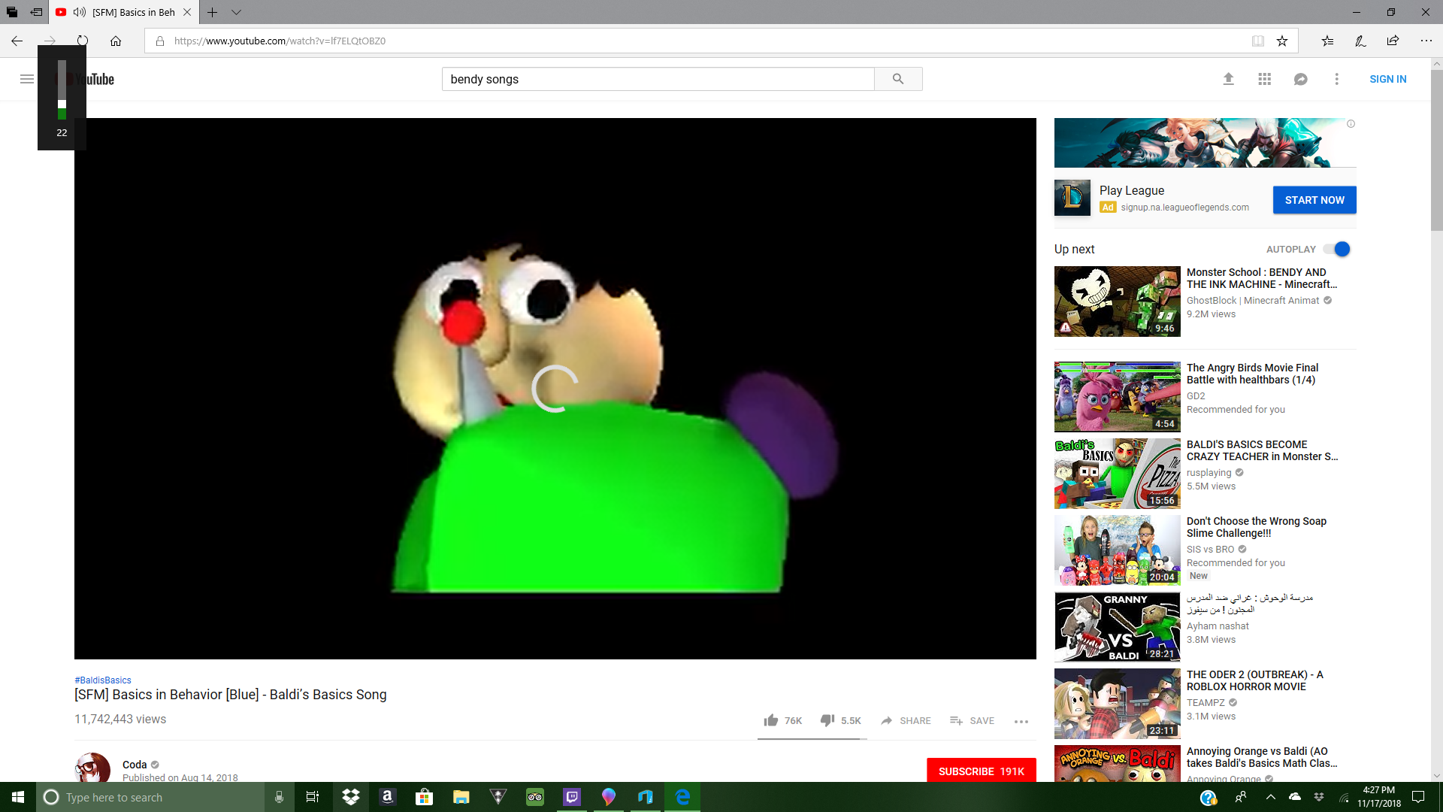Select the SFM Basics in Behavior tab
The image size is (1443, 812).
(123, 12)
